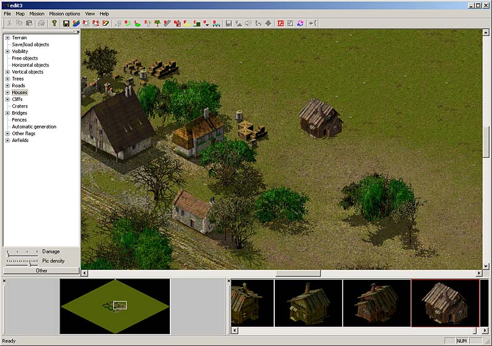Select the tree placement toolbar icon
The image size is (492, 346).
click(x=157, y=23)
